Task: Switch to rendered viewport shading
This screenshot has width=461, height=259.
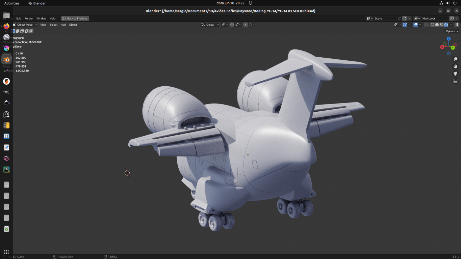Action: (x=446, y=25)
